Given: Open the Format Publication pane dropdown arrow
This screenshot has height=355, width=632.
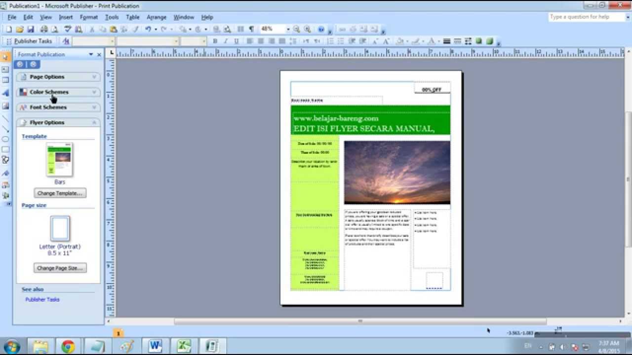Looking at the screenshot, I should tap(91, 54).
